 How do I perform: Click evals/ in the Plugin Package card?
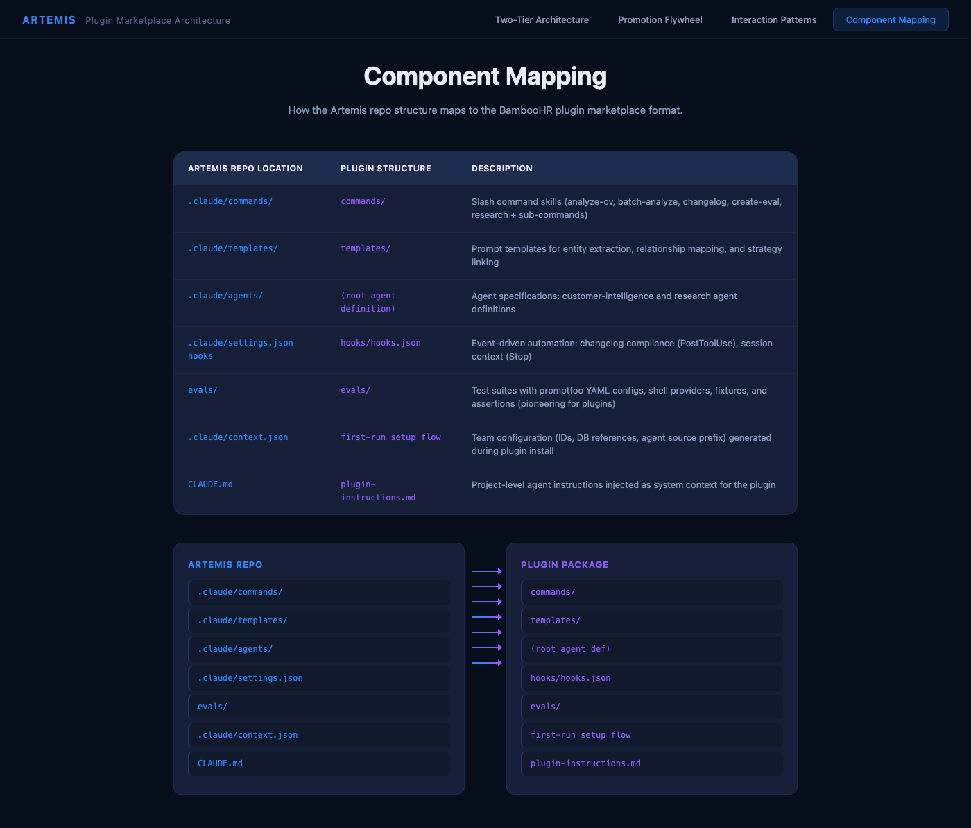(652, 707)
